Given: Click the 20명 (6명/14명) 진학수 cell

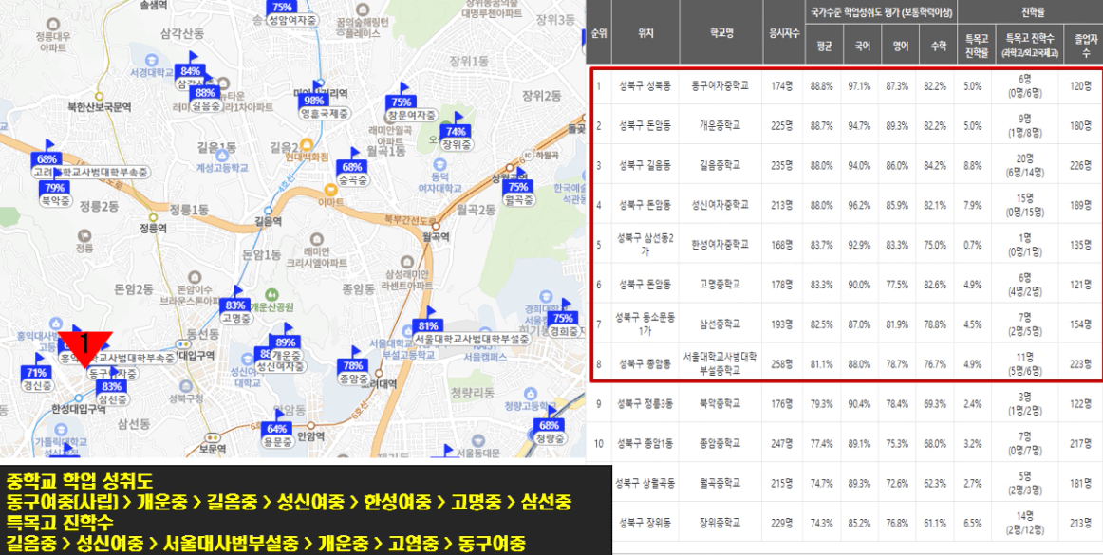Looking at the screenshot, I should 1025,165.
